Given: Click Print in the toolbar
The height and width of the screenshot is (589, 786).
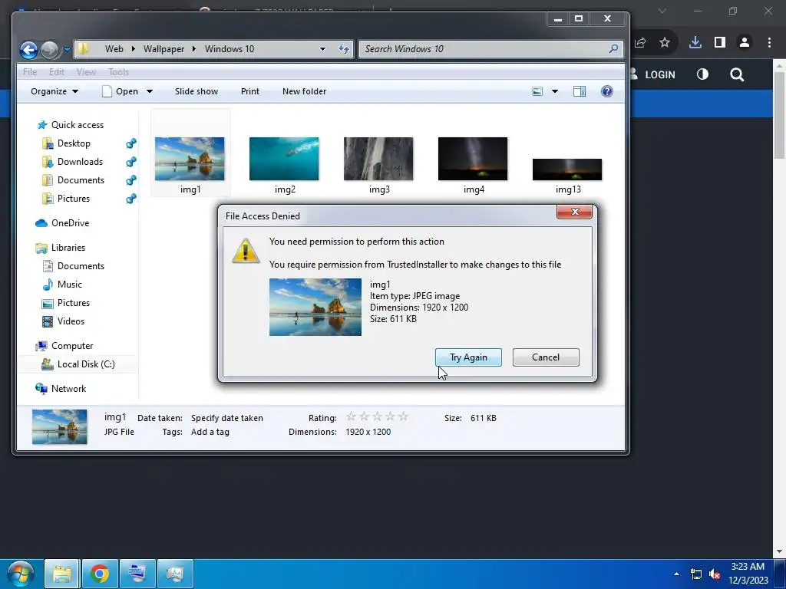Looking at the screenshot, I should pos(250,91).
